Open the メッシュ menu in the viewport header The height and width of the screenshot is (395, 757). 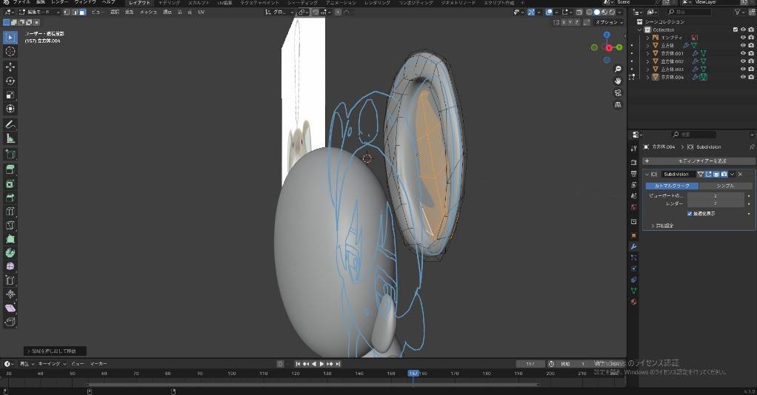coord(148,12)
